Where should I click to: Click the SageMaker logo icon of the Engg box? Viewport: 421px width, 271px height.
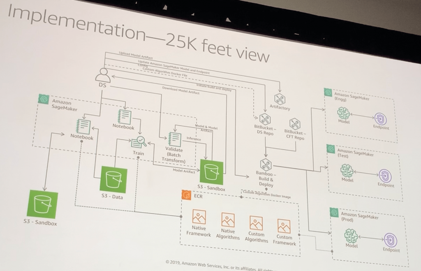tap(328, 93)
